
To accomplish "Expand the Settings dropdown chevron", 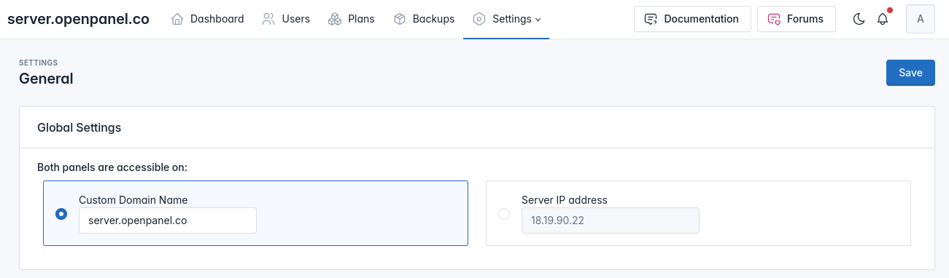I will 538,20.
